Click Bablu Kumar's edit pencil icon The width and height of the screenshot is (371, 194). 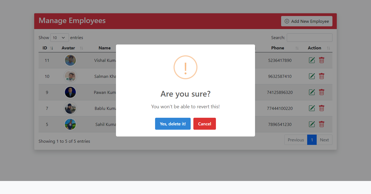point(312,108)
